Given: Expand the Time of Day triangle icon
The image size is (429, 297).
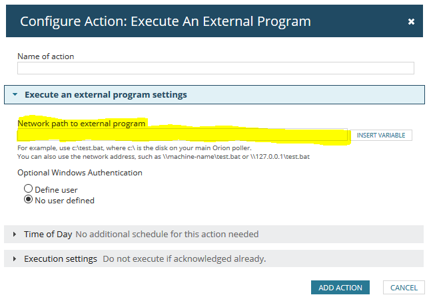Looking at the screenshot, I should [x=15, y=235].
